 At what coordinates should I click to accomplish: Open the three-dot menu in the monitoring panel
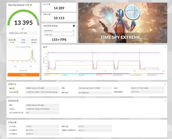pyautogui.click(x=165, y=47)
